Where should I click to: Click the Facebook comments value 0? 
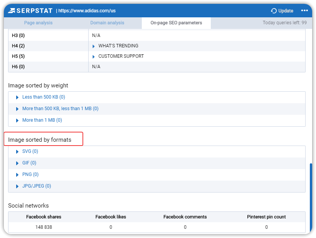[x=185, y=227]
